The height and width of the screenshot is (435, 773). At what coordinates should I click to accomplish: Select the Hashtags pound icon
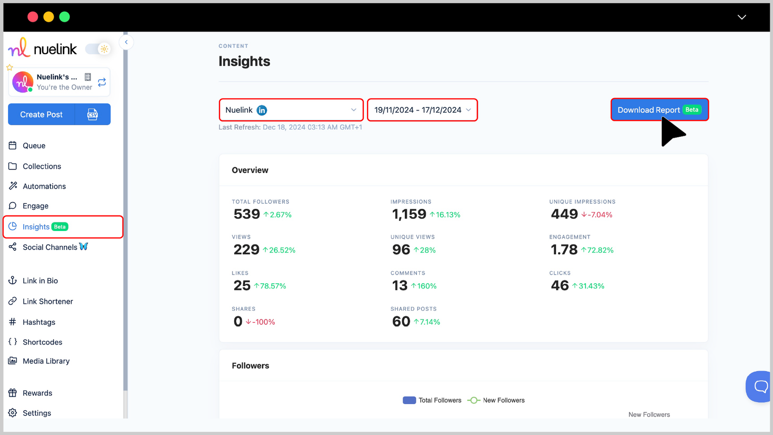14,322
